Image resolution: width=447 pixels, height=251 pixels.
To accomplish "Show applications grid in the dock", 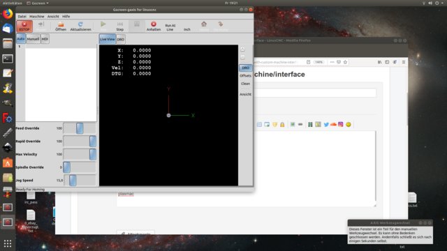I will click(8, 243).
